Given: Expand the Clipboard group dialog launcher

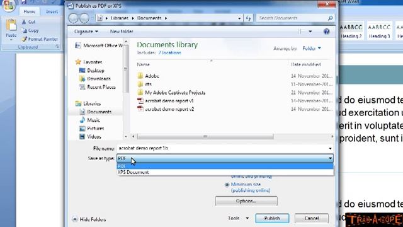Looking at the screenshot, I should [57, 47].
